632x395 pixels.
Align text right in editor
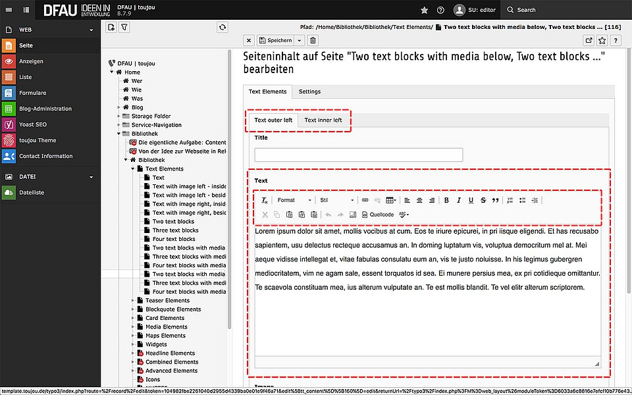(x=432, y=200)
